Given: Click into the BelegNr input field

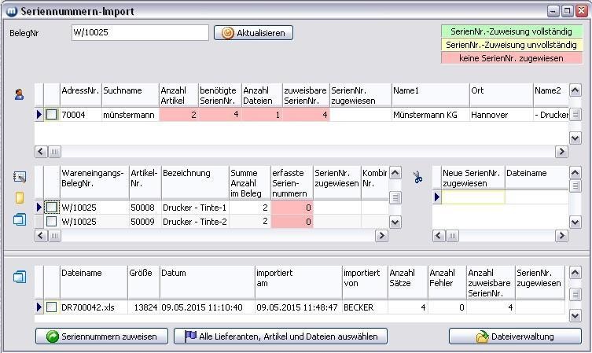Looking at the screenshot, I should [138, 33].
